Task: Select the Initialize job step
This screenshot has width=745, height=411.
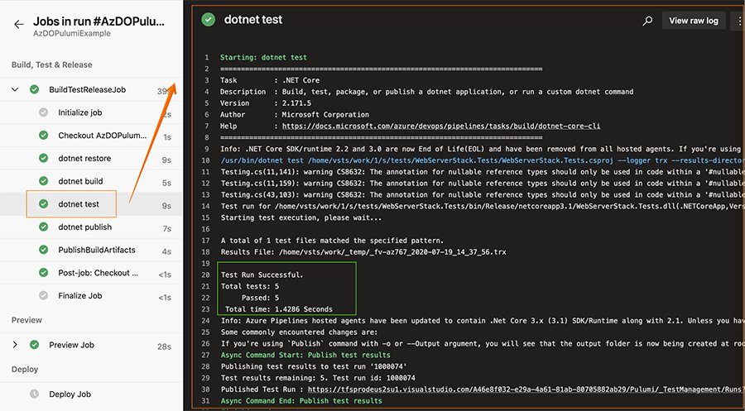Action: 79,112
